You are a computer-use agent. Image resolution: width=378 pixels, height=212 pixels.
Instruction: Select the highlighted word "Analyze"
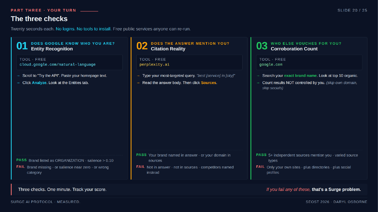click(x=39, y=83)
